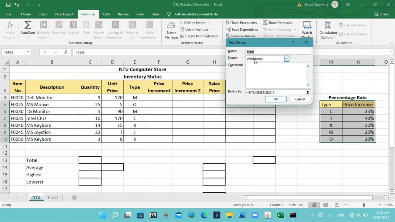This screenshot has height=222, width=395.
Task: Click Trace Dependents
Action: [242, 30]
